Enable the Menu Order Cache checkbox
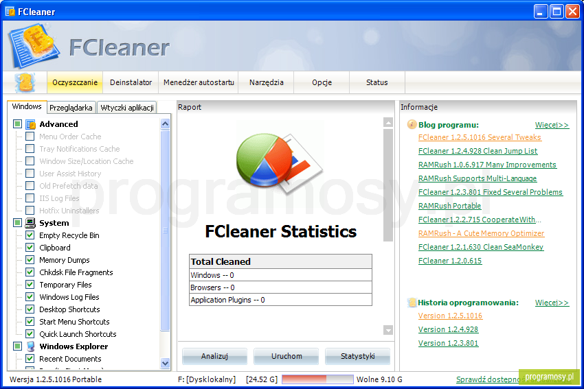The height and width of the screenshot is (389, 584). pyautogui.click(x=30, y=136)
